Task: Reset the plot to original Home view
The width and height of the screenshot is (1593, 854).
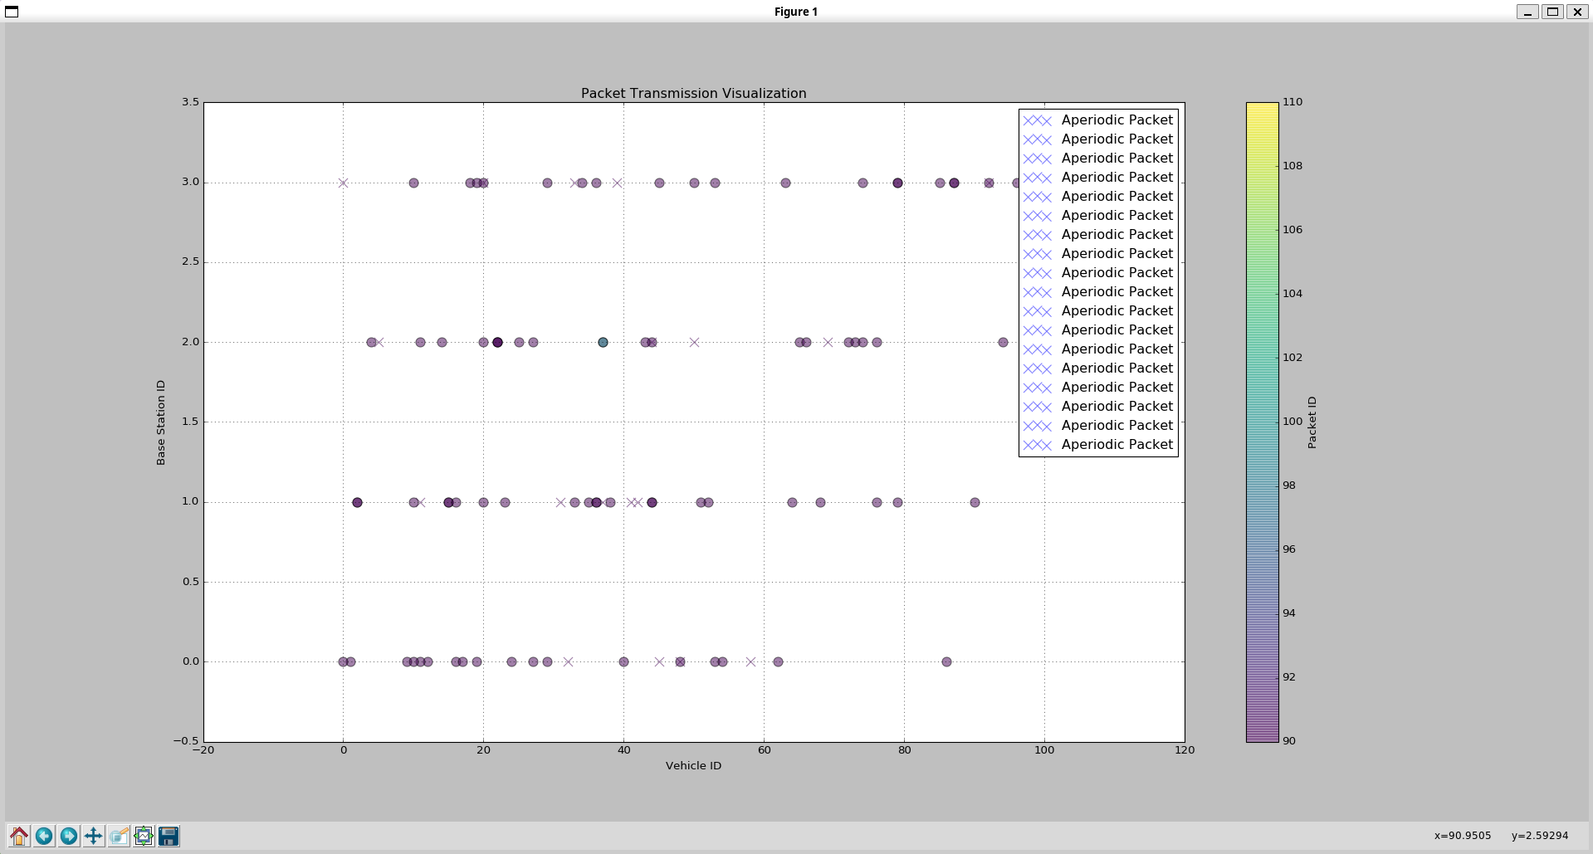Action: pyautogui.click(x=19, y=836)
